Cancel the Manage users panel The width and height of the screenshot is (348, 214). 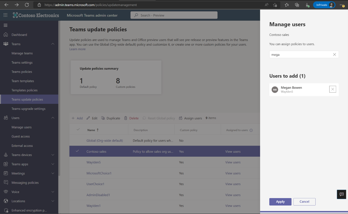304,202
